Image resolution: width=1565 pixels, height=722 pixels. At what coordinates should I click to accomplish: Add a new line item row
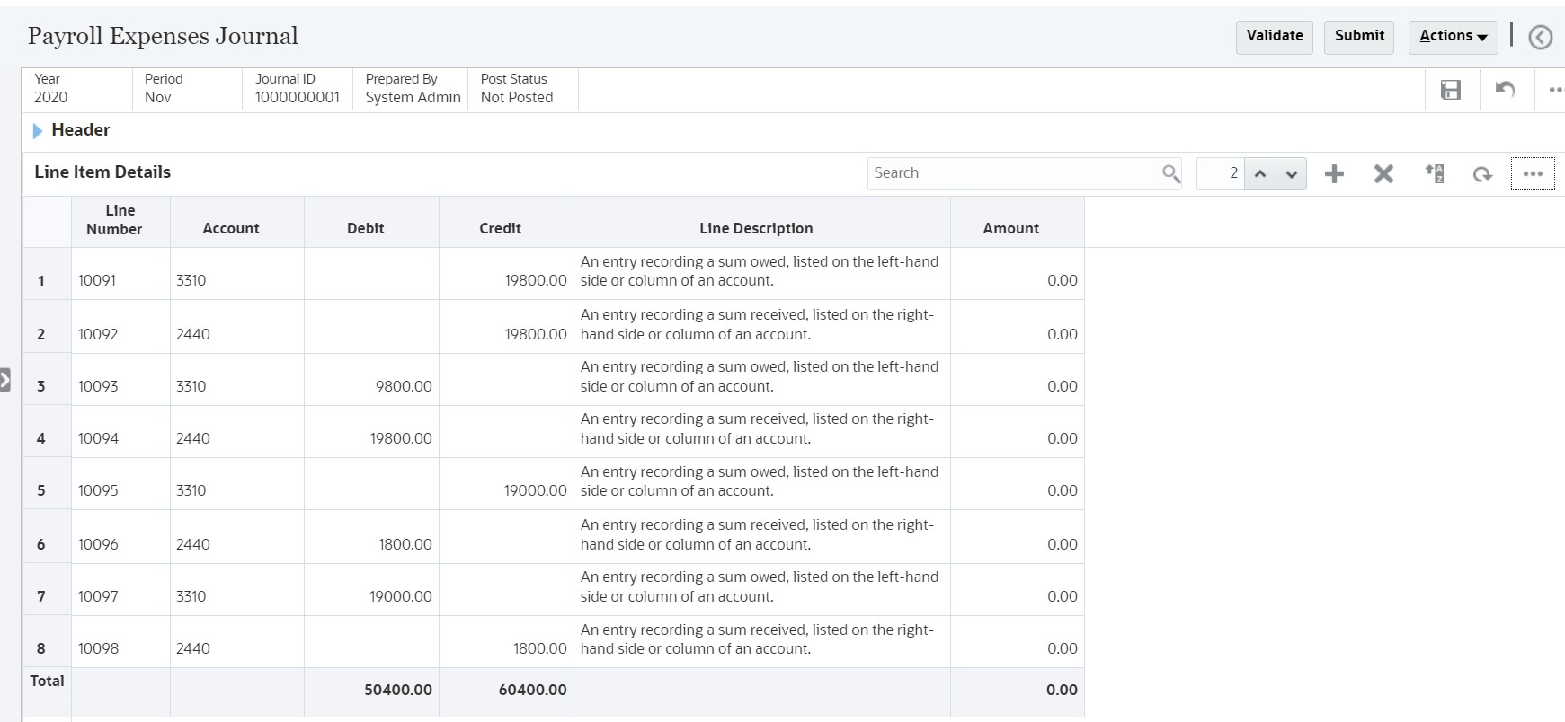pos(1334,174)
